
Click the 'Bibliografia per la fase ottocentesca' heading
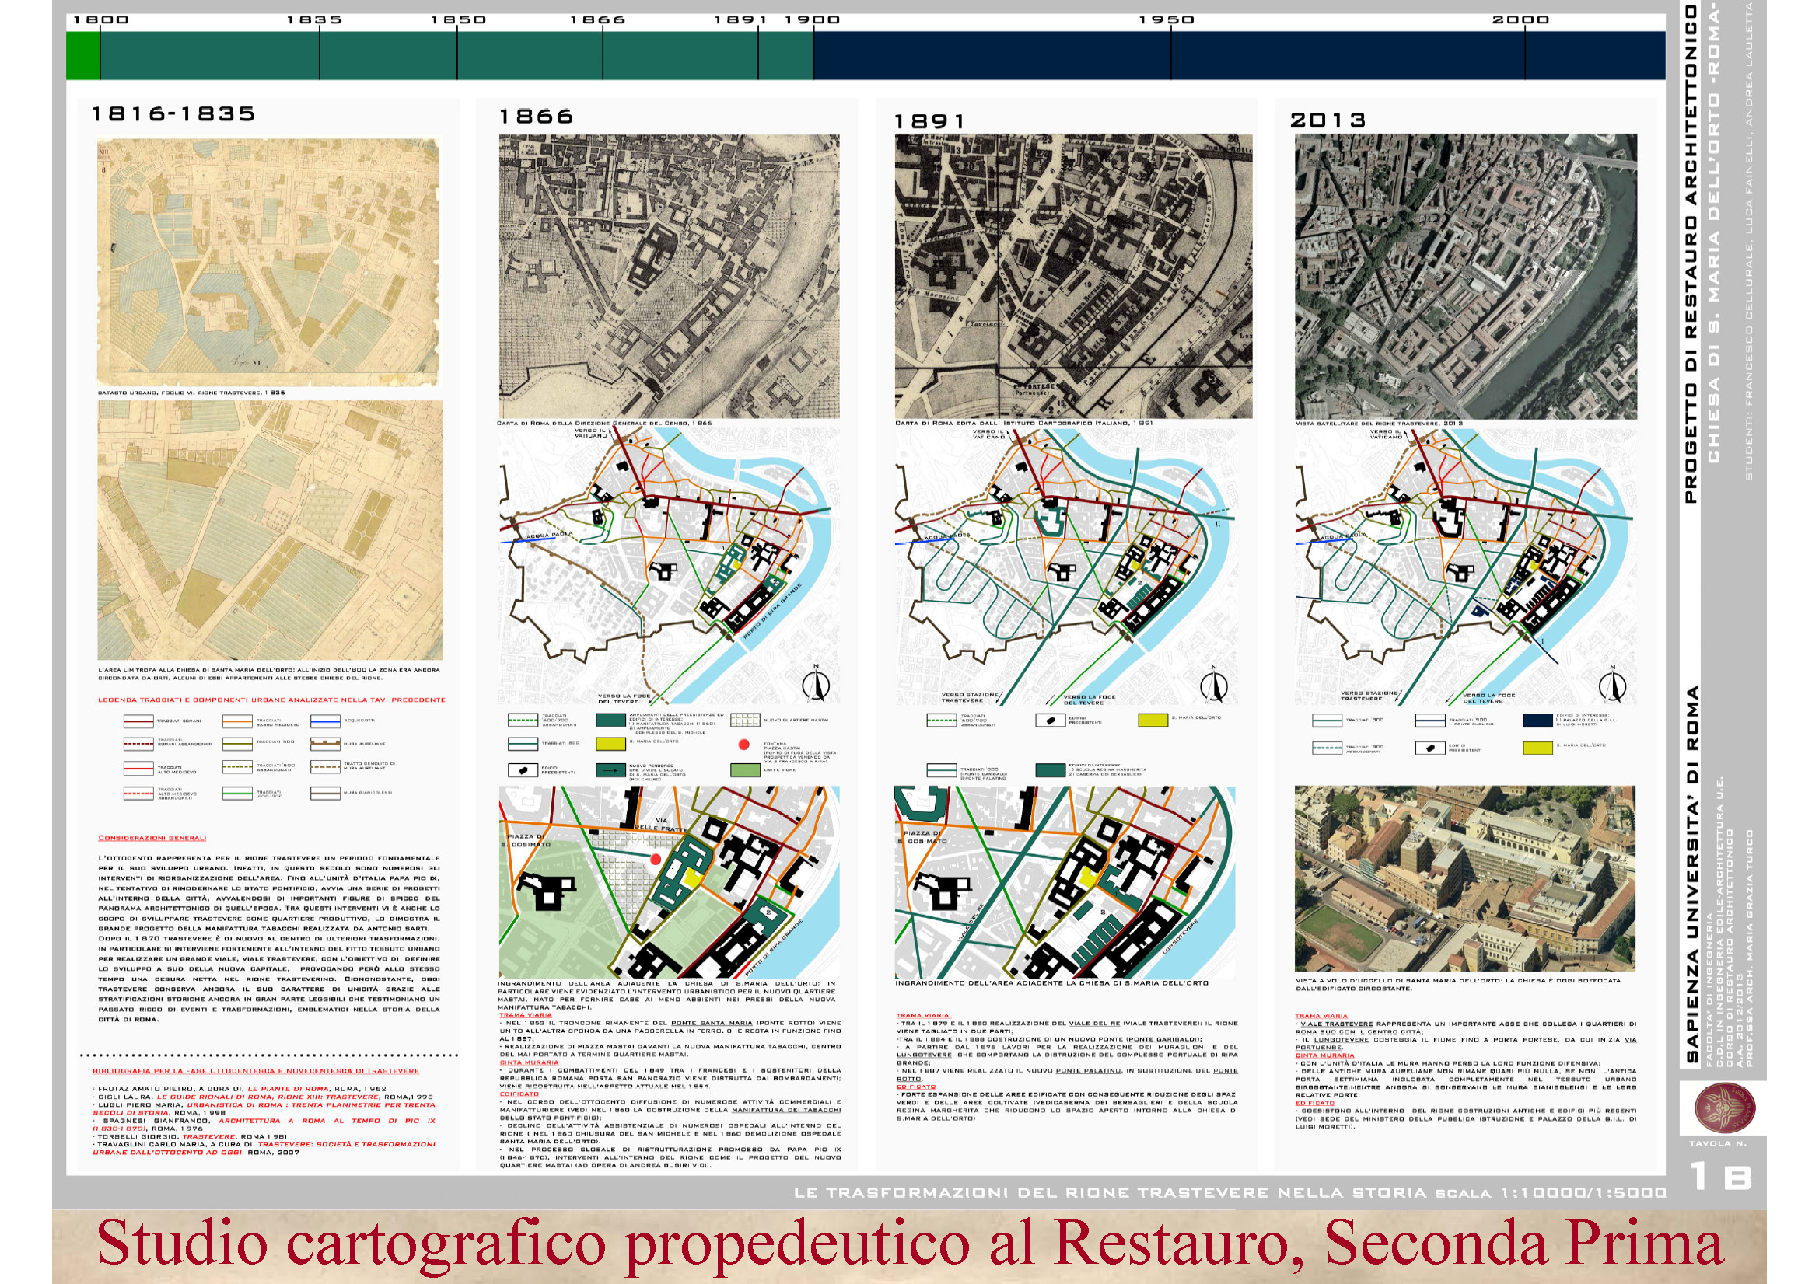256,1071
